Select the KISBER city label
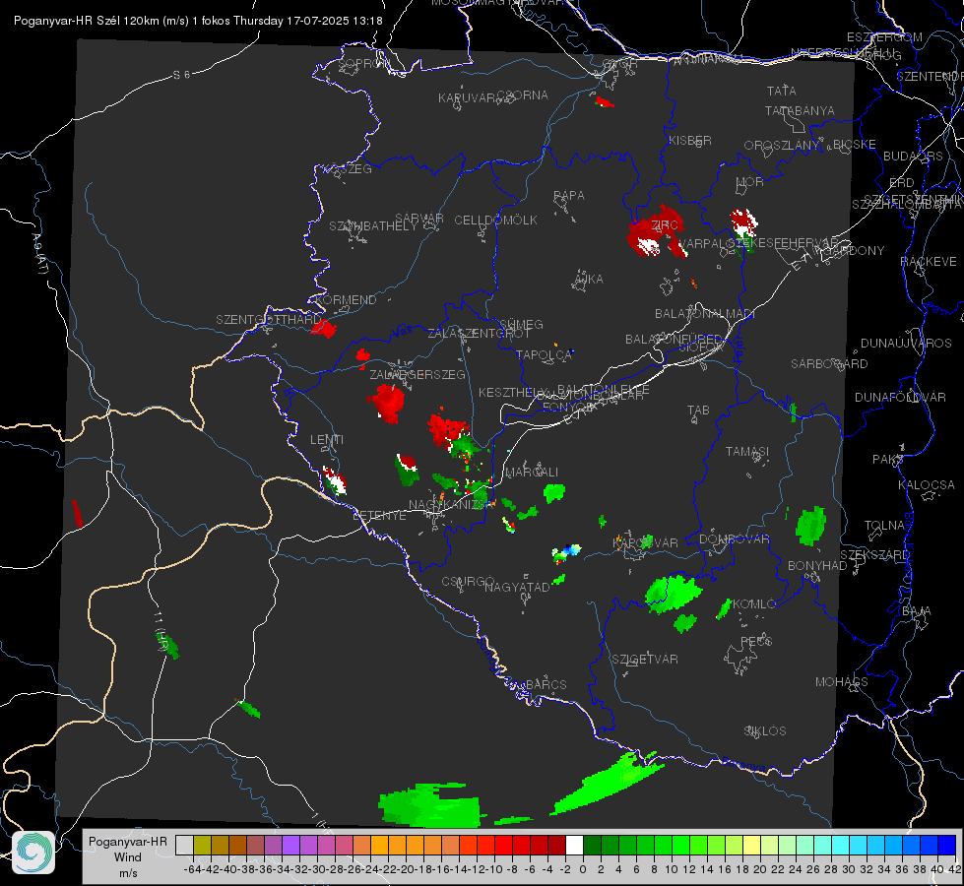This screenshot has width=964, height=886. pyautogui.click(x=690, y=140)
